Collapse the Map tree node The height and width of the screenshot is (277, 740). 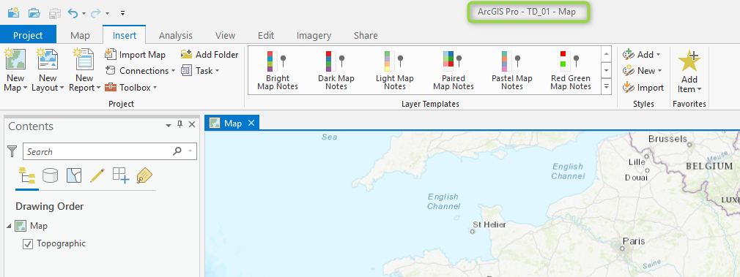[x=9, y=226]
